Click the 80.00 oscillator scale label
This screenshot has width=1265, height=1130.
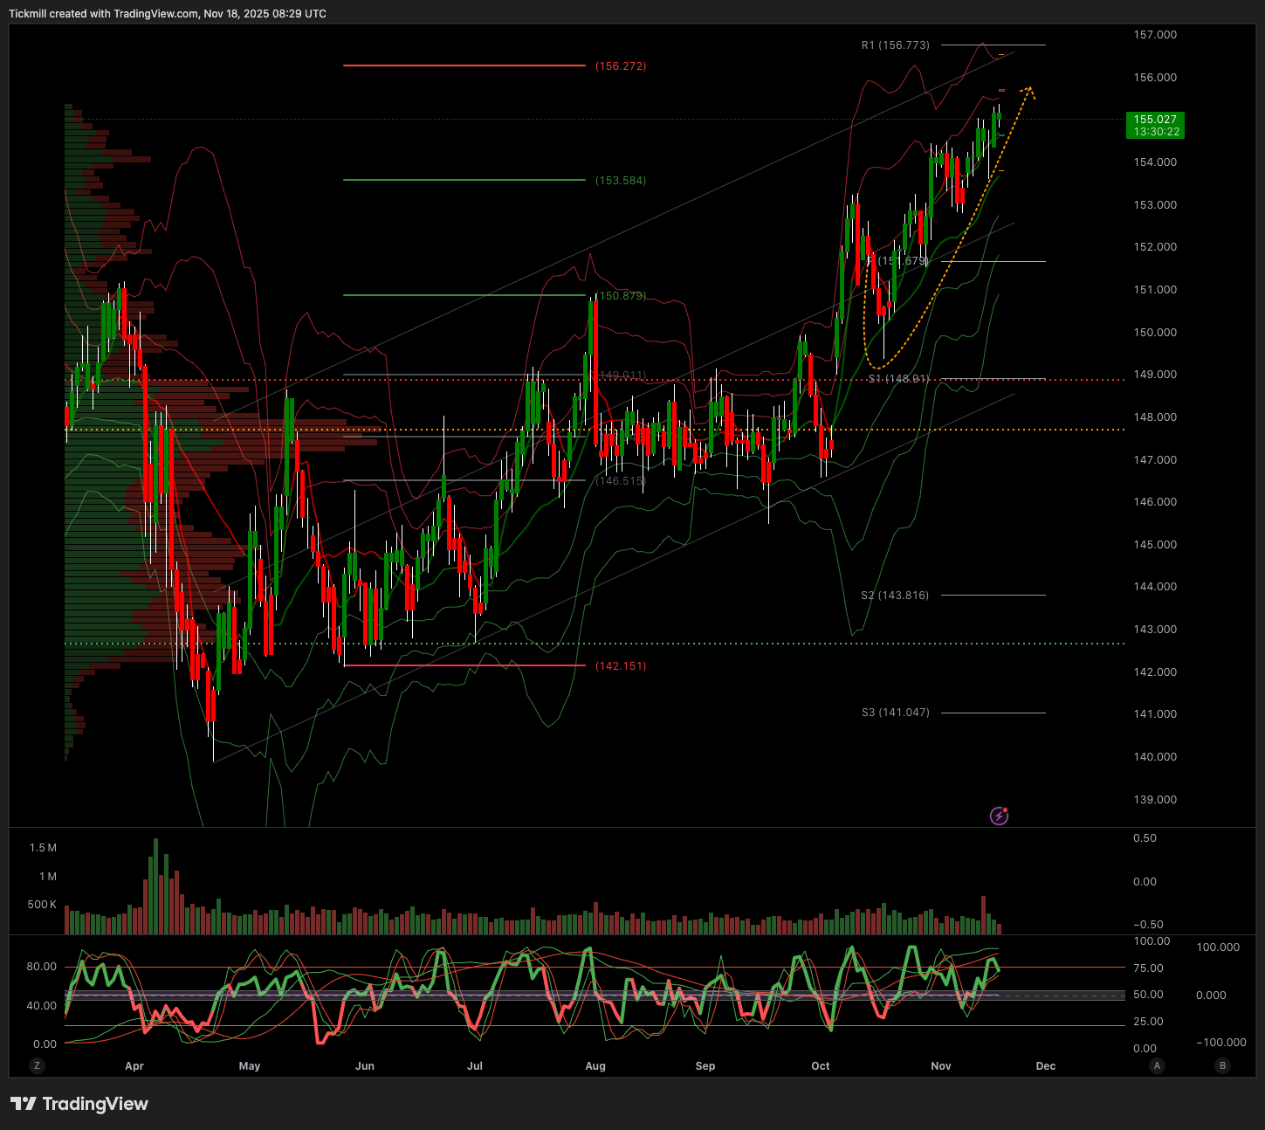pyautogui.click(x=42, y=967)
